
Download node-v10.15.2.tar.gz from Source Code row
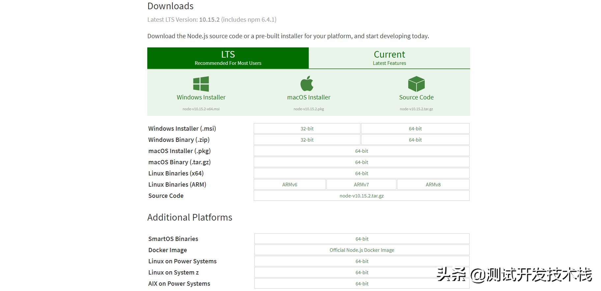[361, 196]
